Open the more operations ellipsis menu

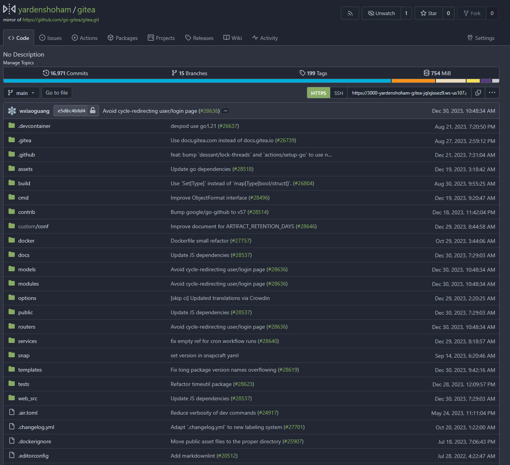[x=492, y=93]
